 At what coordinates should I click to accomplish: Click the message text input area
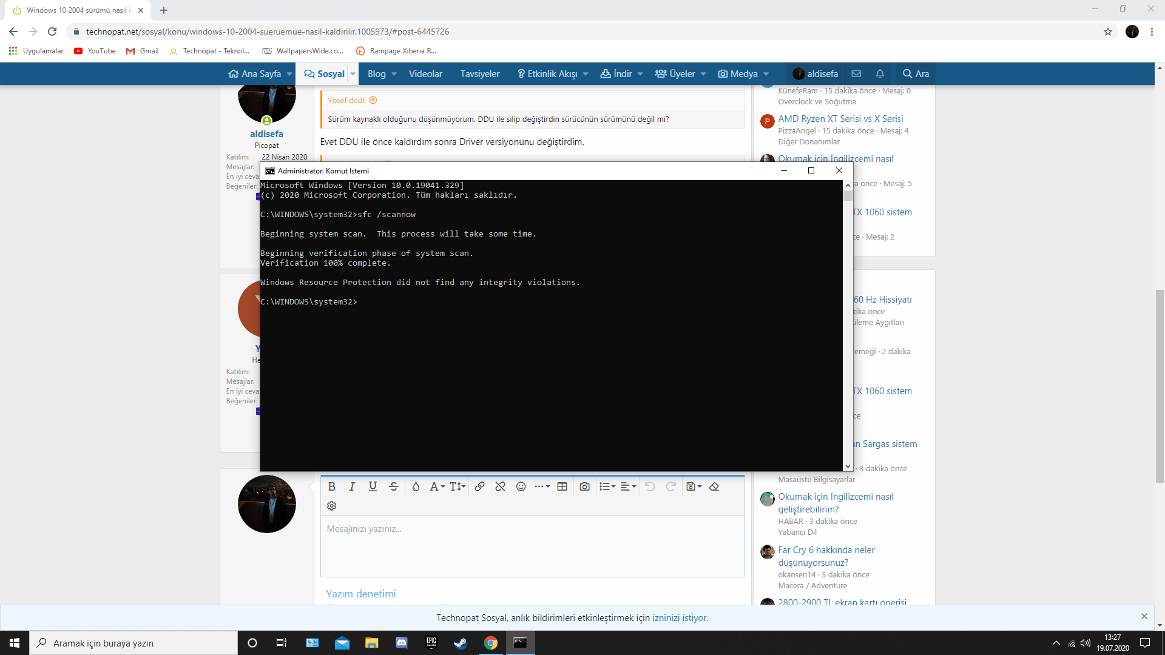pyautogui.click(x=532, y=546)
